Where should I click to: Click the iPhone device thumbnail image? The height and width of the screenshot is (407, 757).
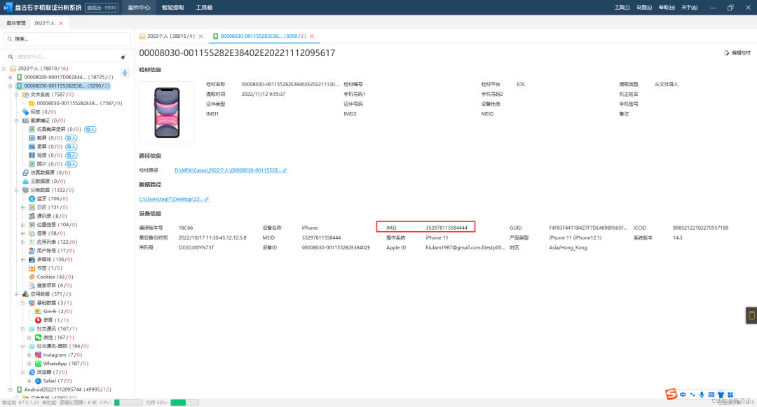click(167, 113)
